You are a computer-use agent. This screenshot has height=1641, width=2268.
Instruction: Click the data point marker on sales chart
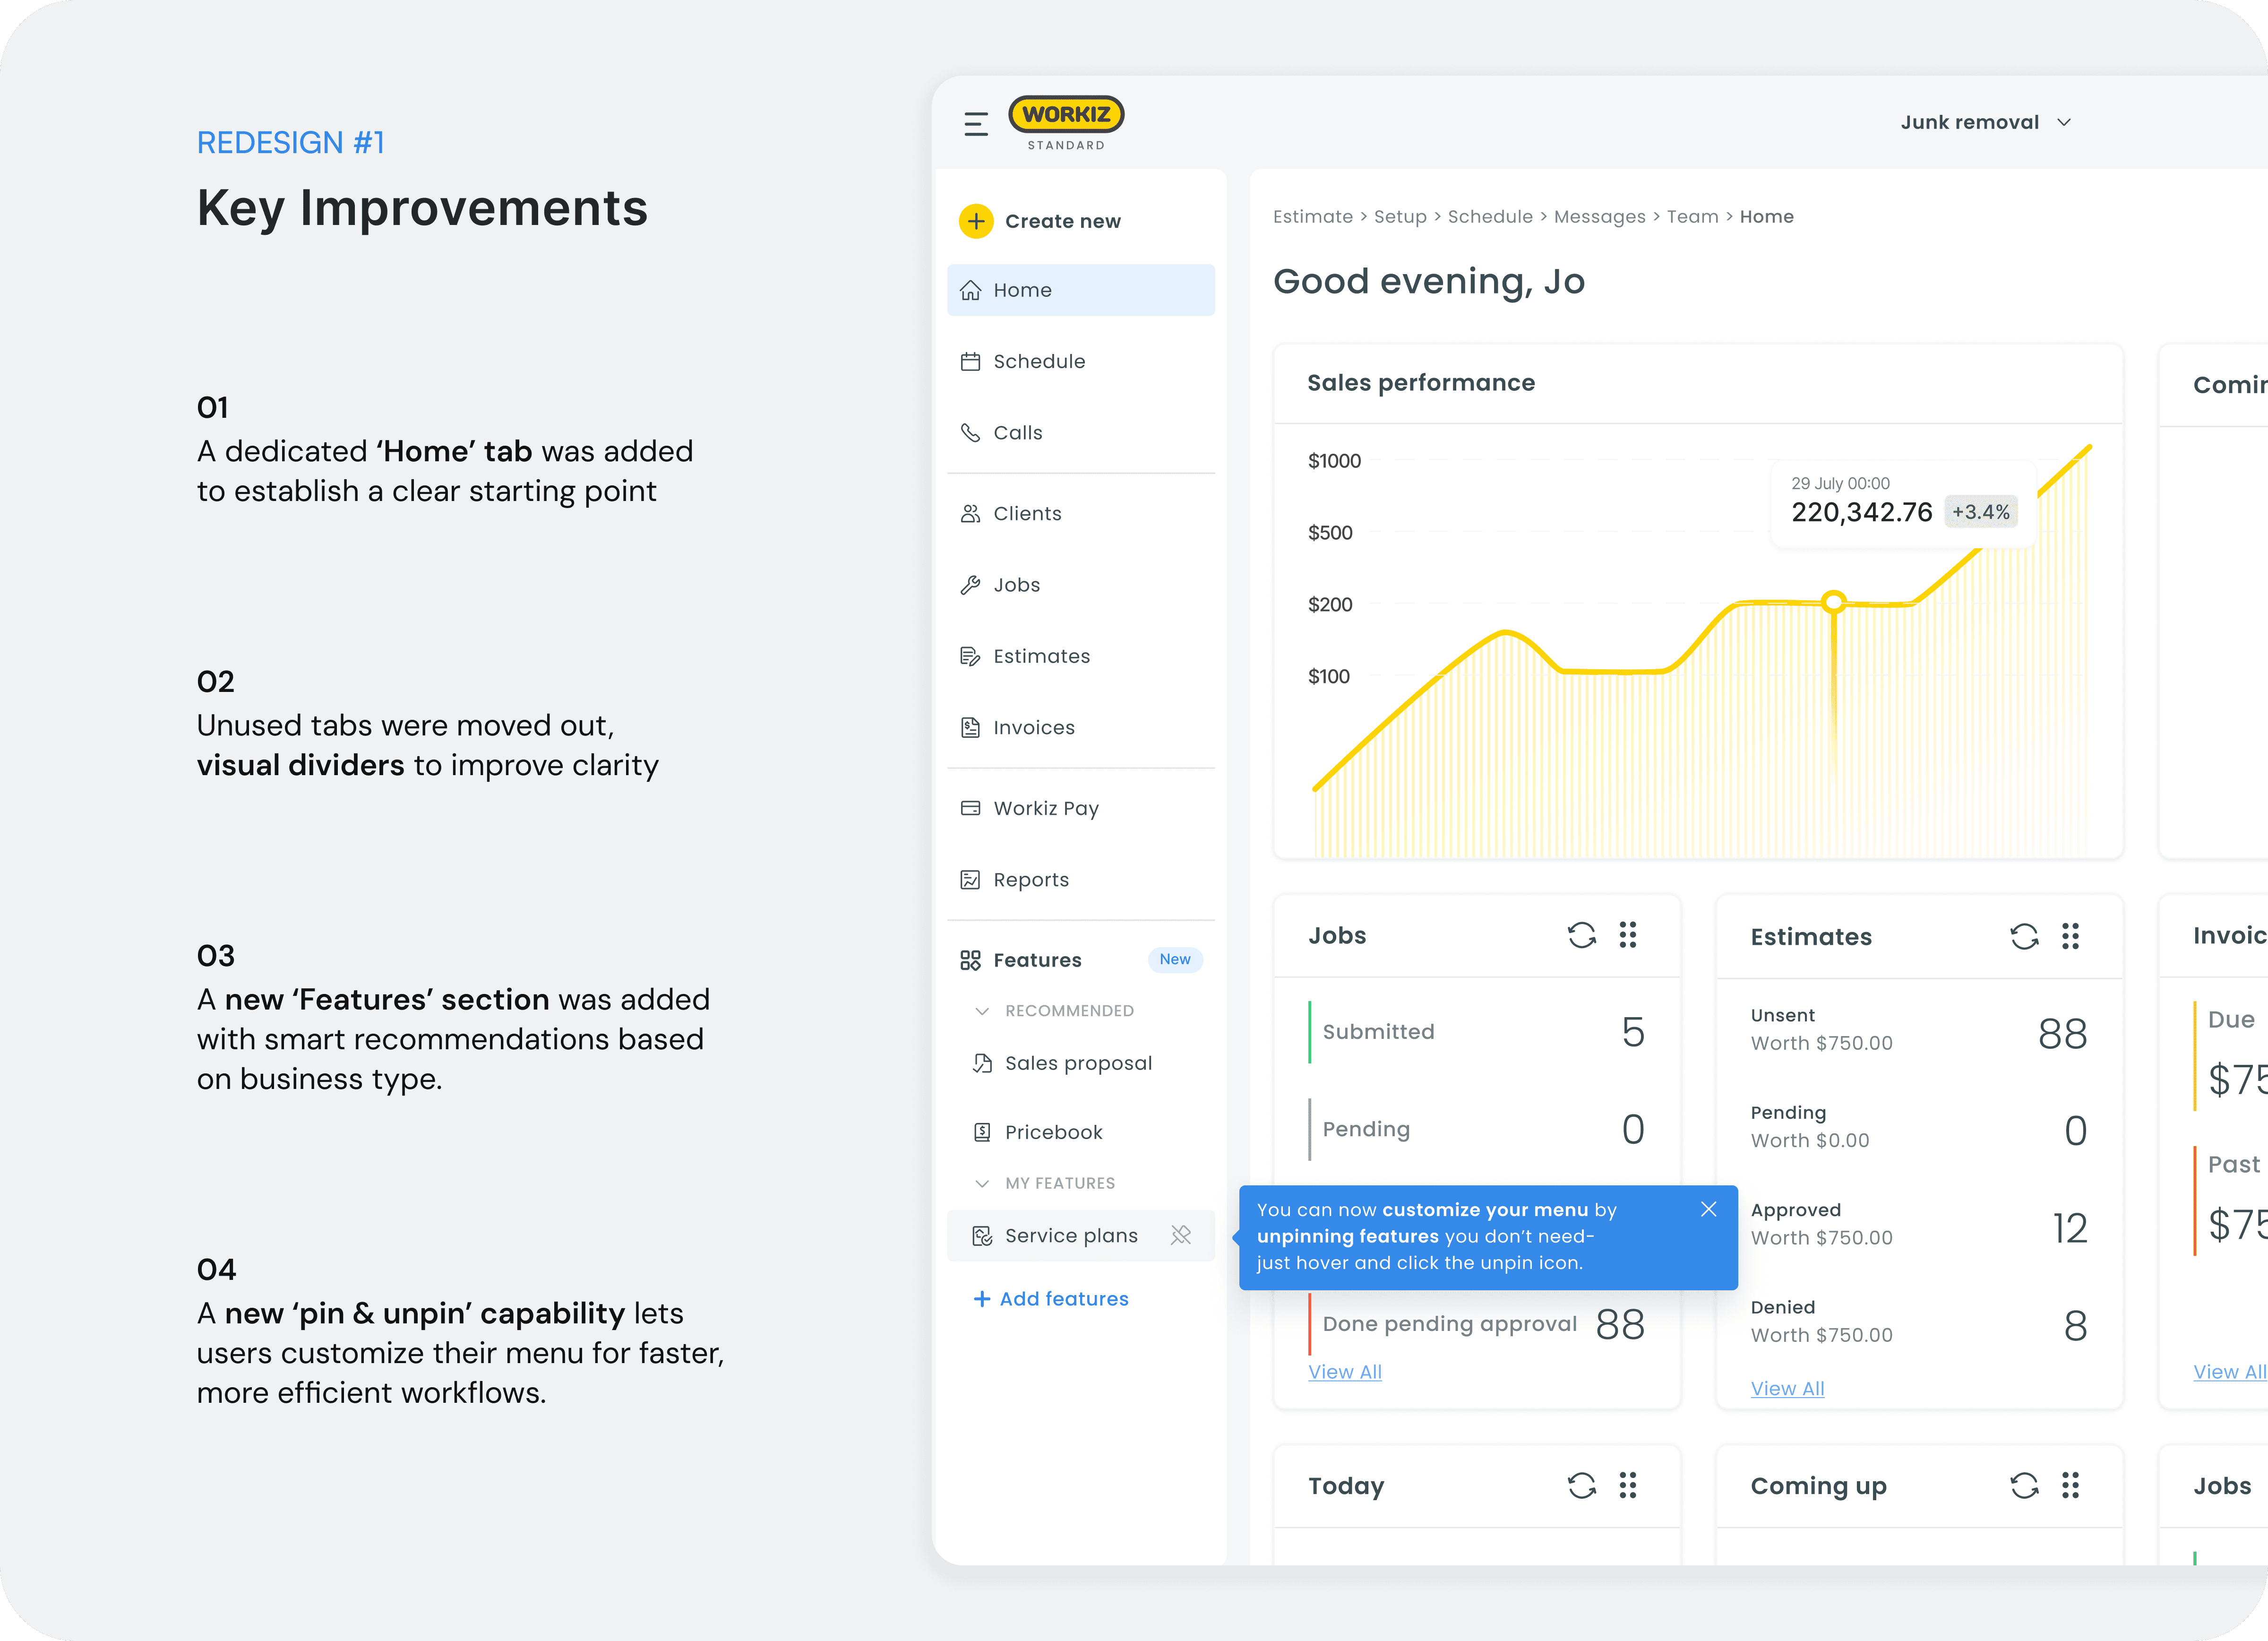(x=1833, y=601)
